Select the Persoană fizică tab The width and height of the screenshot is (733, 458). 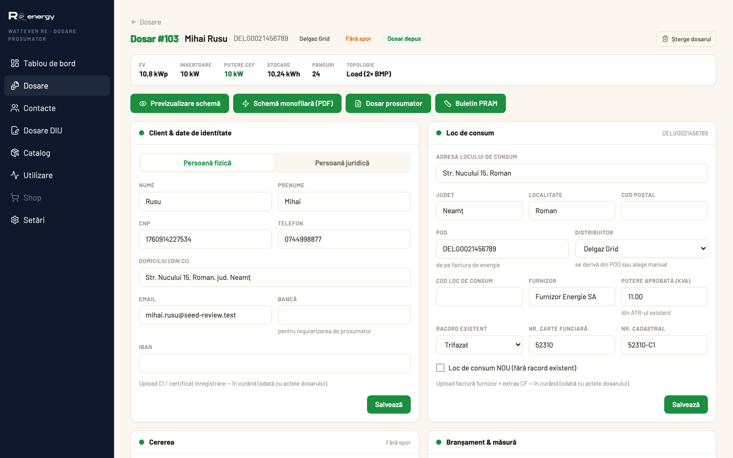point(207,163)
